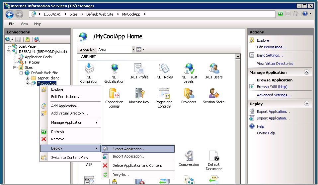Click the green refresh page icon in address bar

click(x=280, y=14)
